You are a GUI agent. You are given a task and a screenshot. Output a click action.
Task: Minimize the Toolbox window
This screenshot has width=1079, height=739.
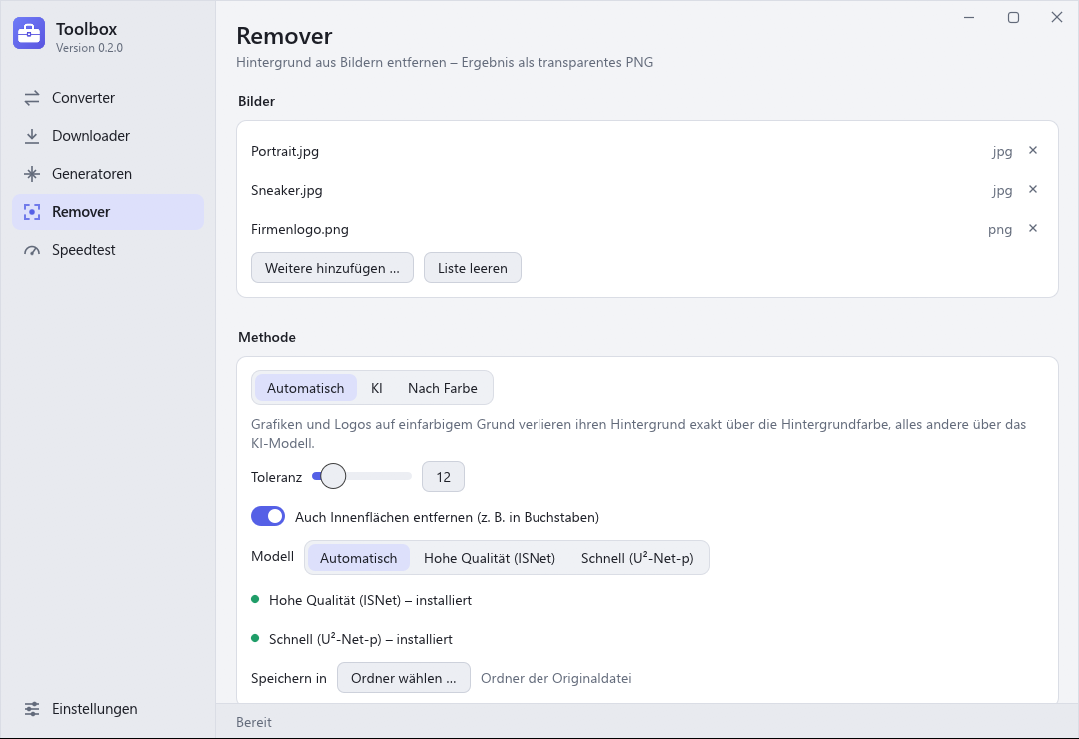(x=969, y=17)
